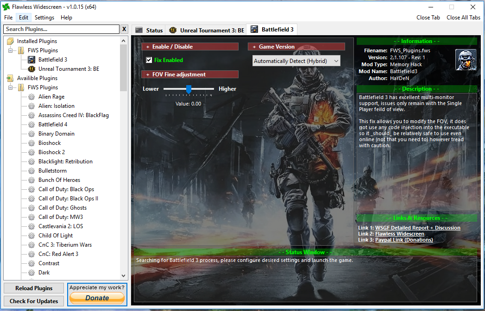The width and height of the screenshot is (485, 311).
Task: Open the WSGF Detailed Report + Discussion link
Action: (417, 228)
